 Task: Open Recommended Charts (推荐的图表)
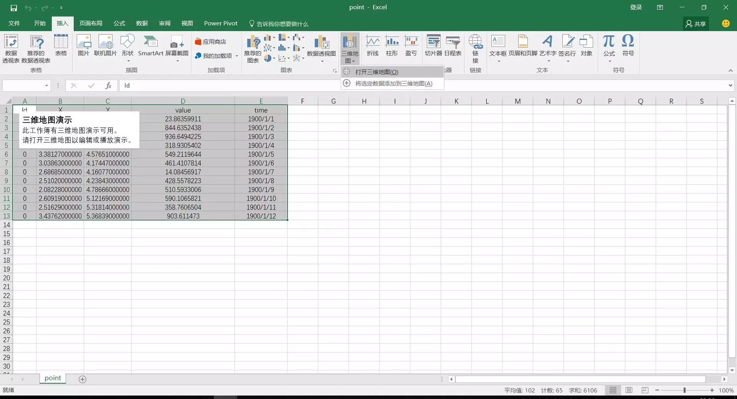[x=253, y=49]
